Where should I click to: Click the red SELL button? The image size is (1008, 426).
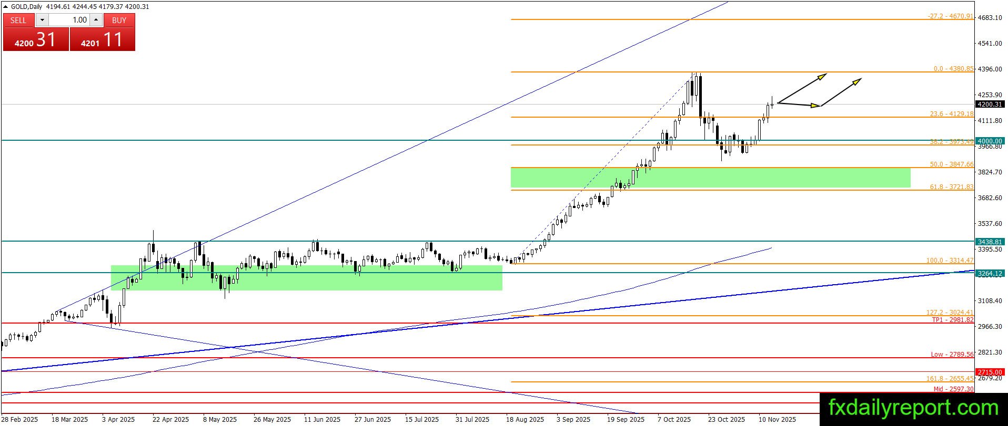point(36,32)
